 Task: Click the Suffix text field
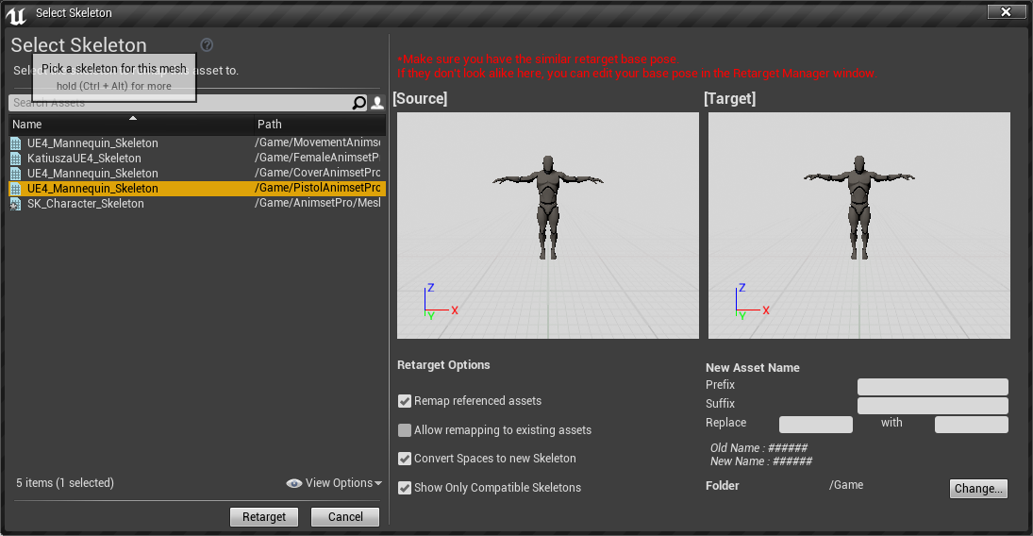click(932, 406)
